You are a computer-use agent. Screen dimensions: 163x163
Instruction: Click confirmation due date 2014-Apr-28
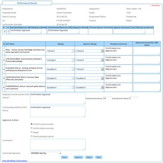coord(62,25)
